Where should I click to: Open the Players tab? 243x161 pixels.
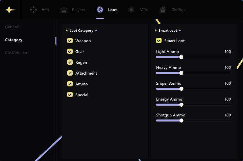78,10
